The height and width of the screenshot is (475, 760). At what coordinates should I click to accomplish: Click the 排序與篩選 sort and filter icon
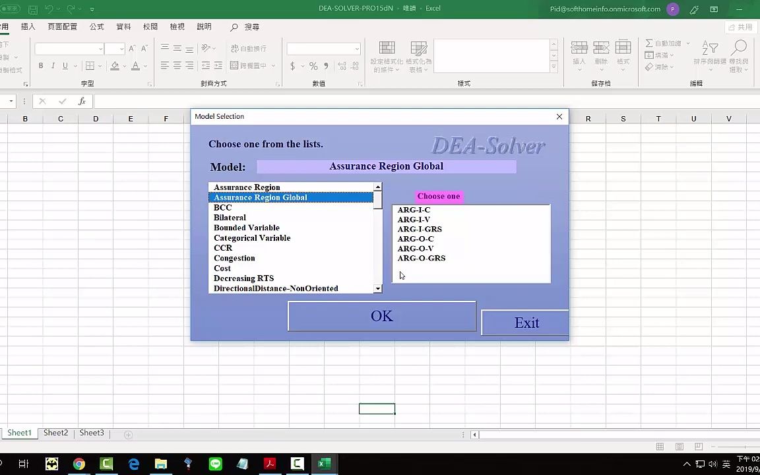pos(711,48)
